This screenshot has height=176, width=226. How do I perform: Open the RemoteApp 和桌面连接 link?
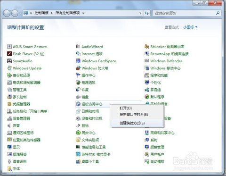point(169,54)
